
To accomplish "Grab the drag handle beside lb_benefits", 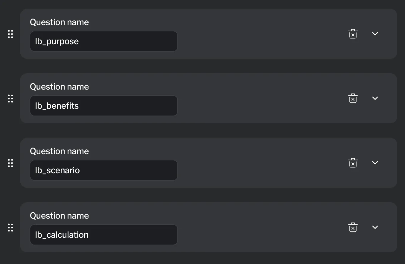I will [10, 98].
